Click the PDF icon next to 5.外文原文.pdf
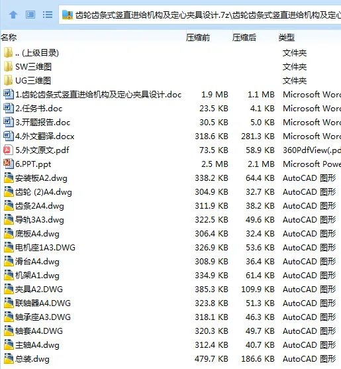Image resolution: width=341 pixels, height=369 pixels. (8, 150)
